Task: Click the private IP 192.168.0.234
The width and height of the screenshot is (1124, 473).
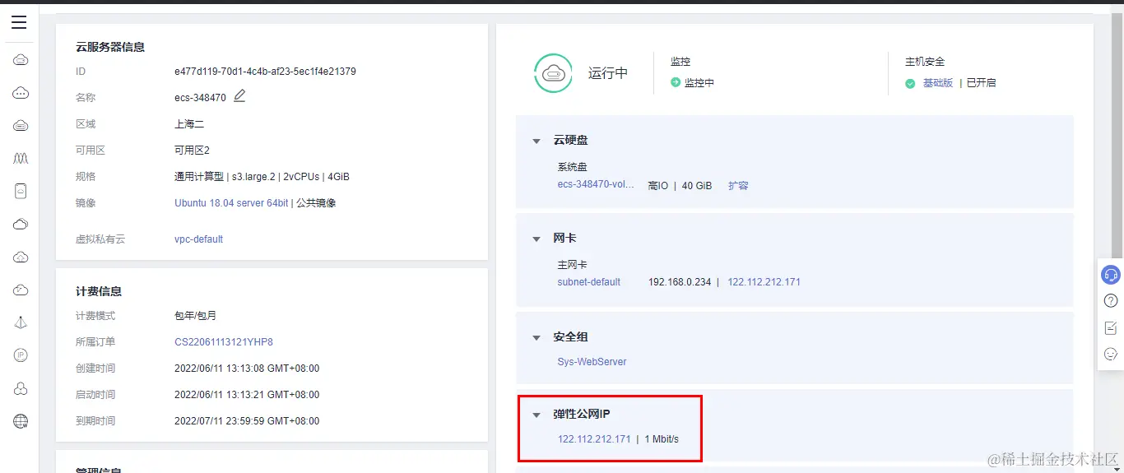Action: (679, 282)
